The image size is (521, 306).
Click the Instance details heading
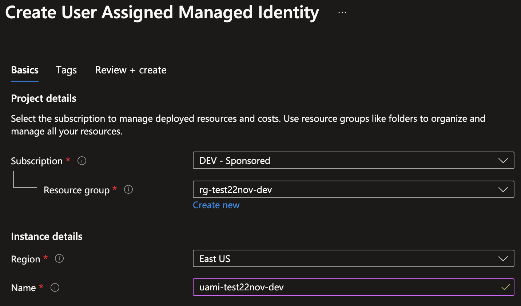coord(47,237)
